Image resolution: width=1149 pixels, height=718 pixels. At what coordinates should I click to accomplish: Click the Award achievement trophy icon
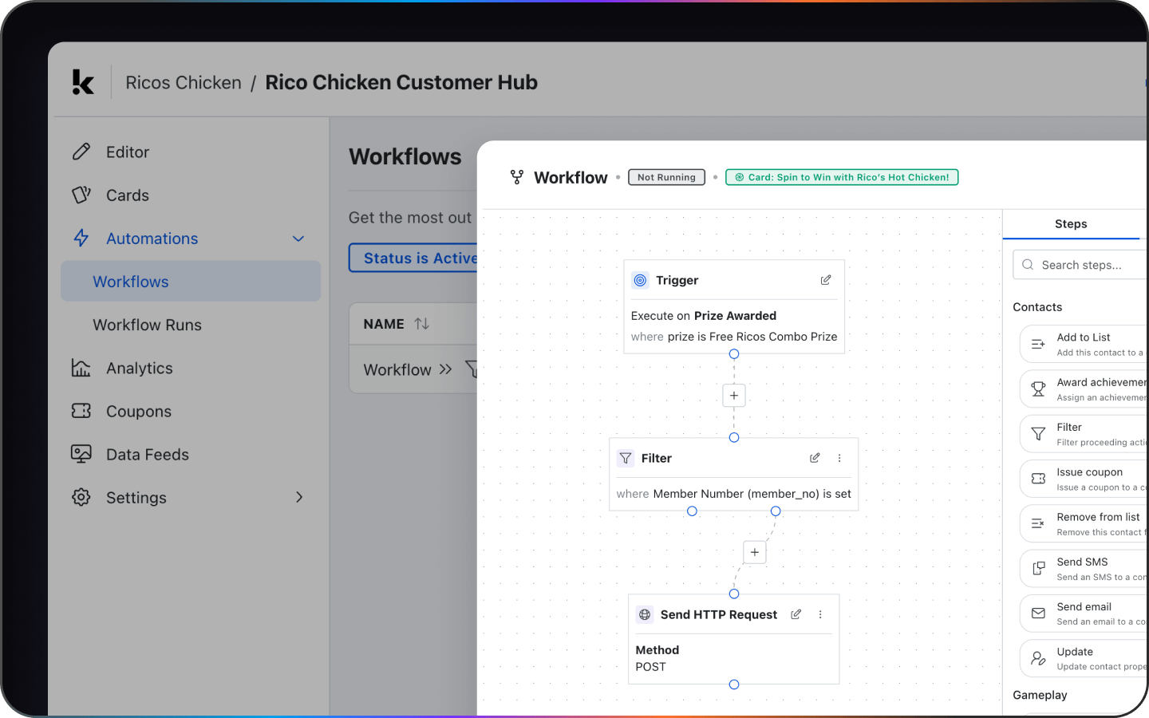(x=1038, y=389)
